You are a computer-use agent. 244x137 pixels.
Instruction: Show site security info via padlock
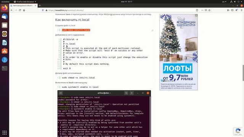[x=47, y=10]
